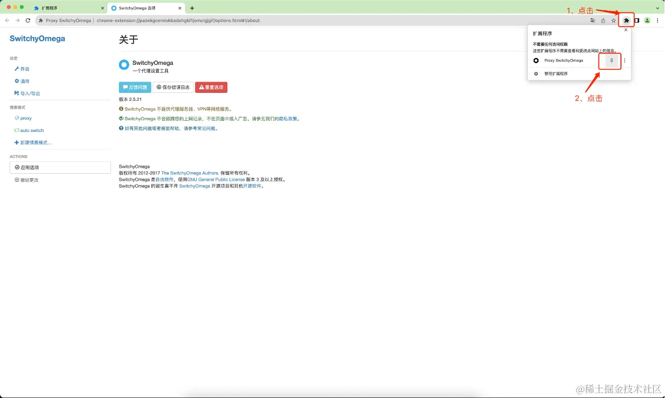Bookmark this page with star icon

614,20
